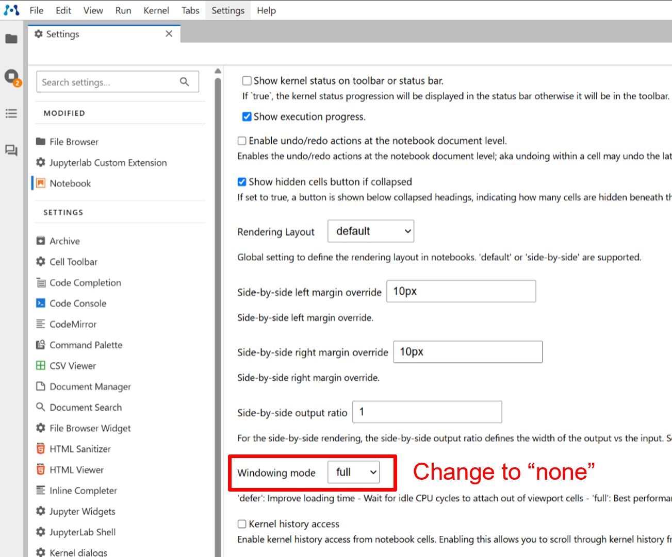The image size is (672, 557).
Task: Open Jupyterlab Custom Extension settings
Action: [x=108, y=163]
